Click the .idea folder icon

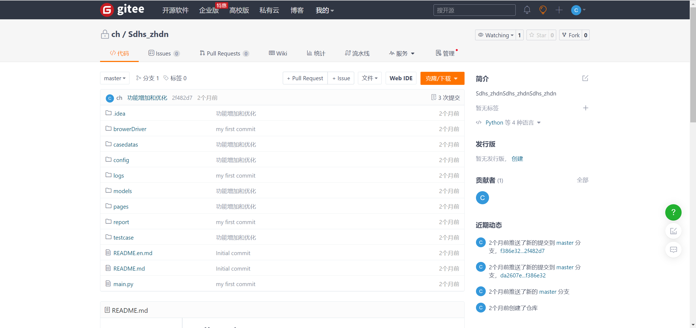click(x=109, y=113)
